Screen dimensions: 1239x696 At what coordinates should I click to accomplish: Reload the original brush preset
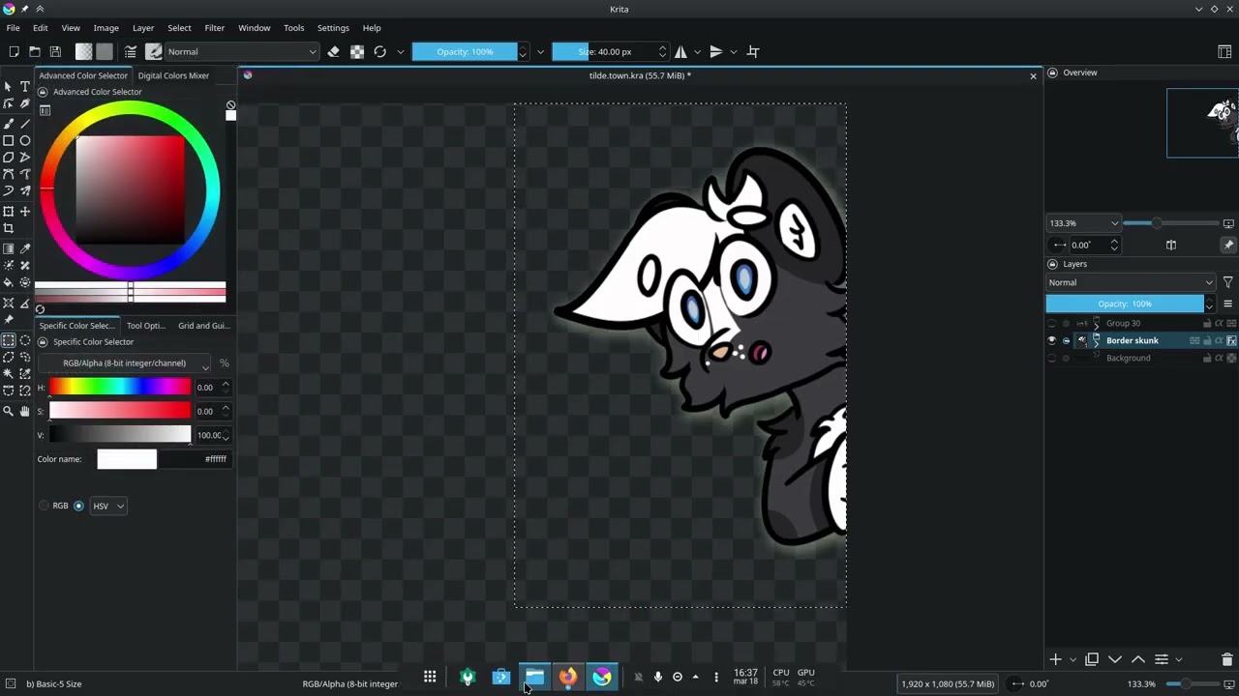pyautogui.click(x=379, y=51)
